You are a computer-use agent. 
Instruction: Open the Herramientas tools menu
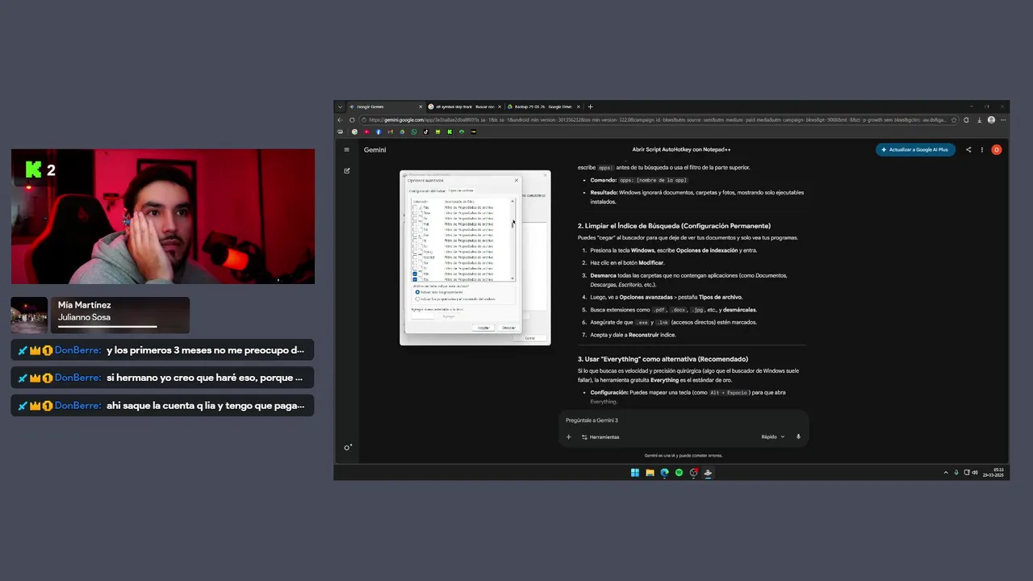click(600, 437)
